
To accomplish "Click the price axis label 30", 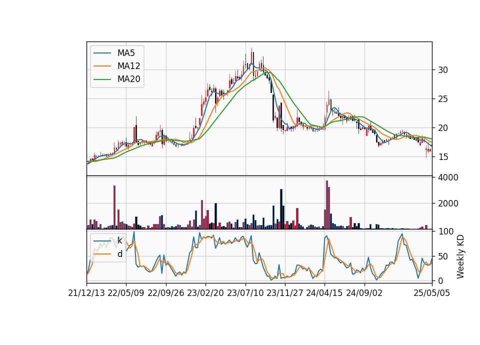I will coord(443,70).
